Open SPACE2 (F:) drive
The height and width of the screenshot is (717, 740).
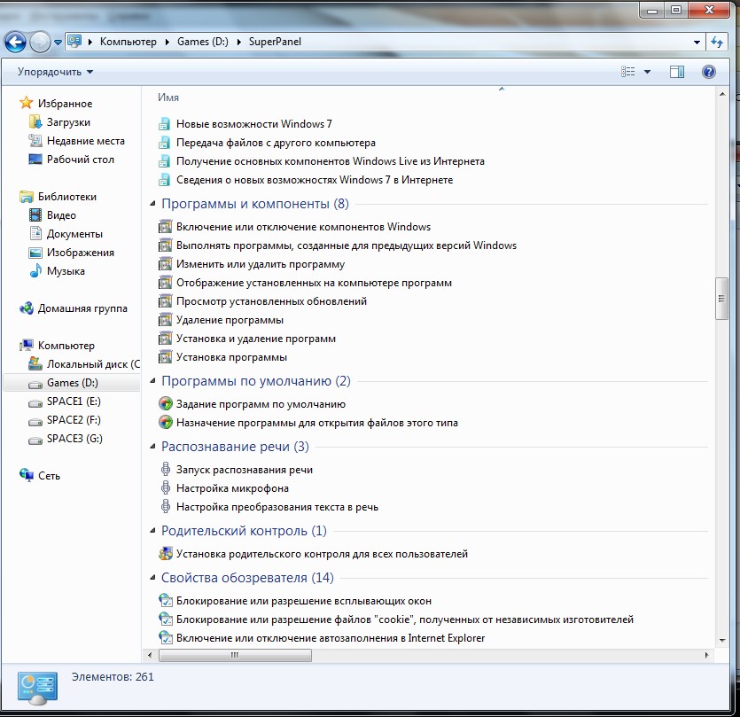74,419
